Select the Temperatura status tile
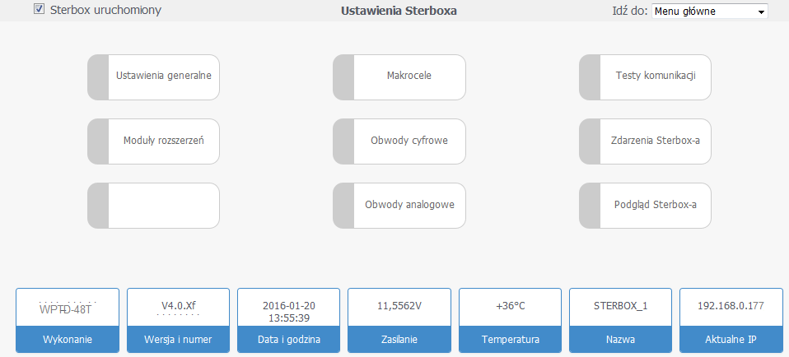The image size is (789, 357). click(x=509, y=322)
